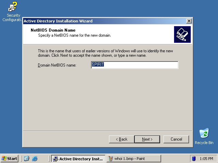218x163 pixels.
Task: Click the Next button in the wizard
Action: [147, 139]
